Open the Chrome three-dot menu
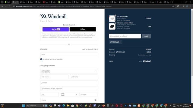193x108 pixels. tap(191, 6)
